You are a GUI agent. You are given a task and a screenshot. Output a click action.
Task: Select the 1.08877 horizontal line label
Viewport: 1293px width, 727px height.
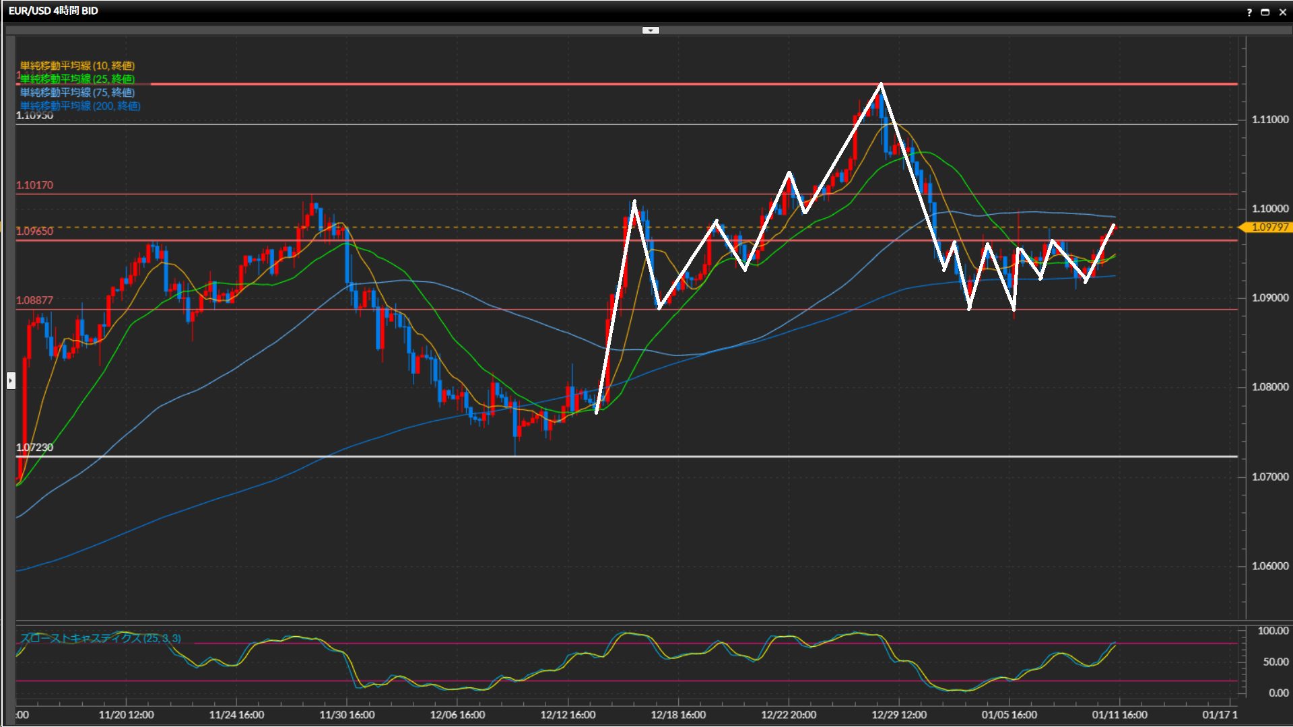34,300
